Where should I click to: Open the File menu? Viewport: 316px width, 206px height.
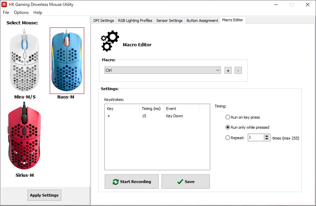6,13
